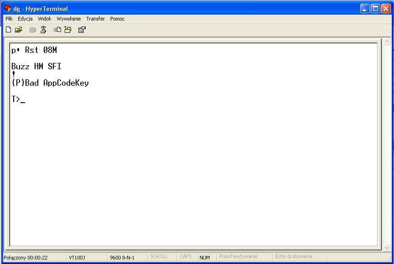Click the vertical scrollbar up arrow
This screenshot has width=394, height=264.
pos(387,41)
